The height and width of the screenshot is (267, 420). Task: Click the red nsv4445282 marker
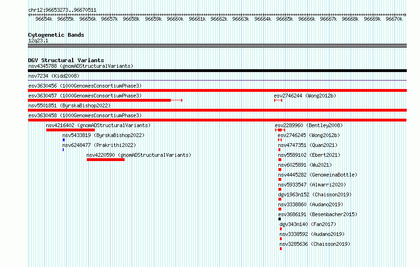(280, 179)
